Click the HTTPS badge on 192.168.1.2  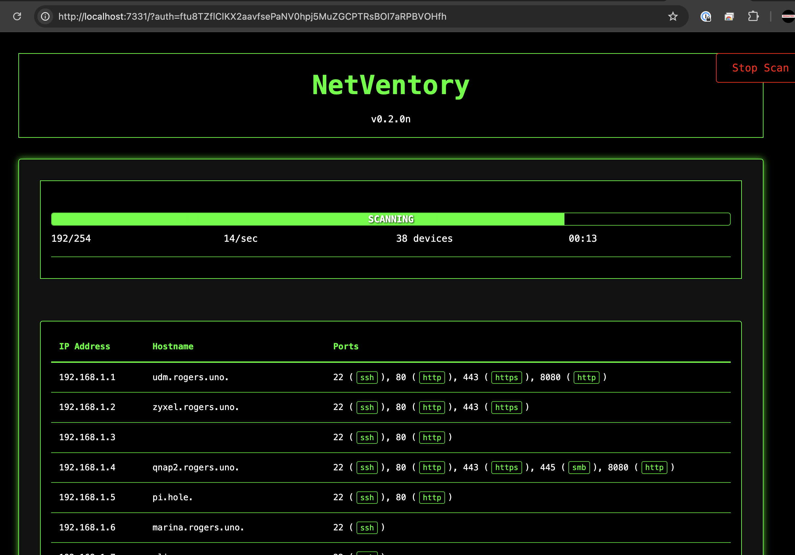tap(506, 407)
